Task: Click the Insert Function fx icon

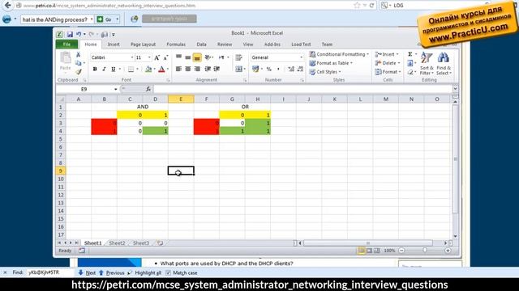Action: click(148, 89)
